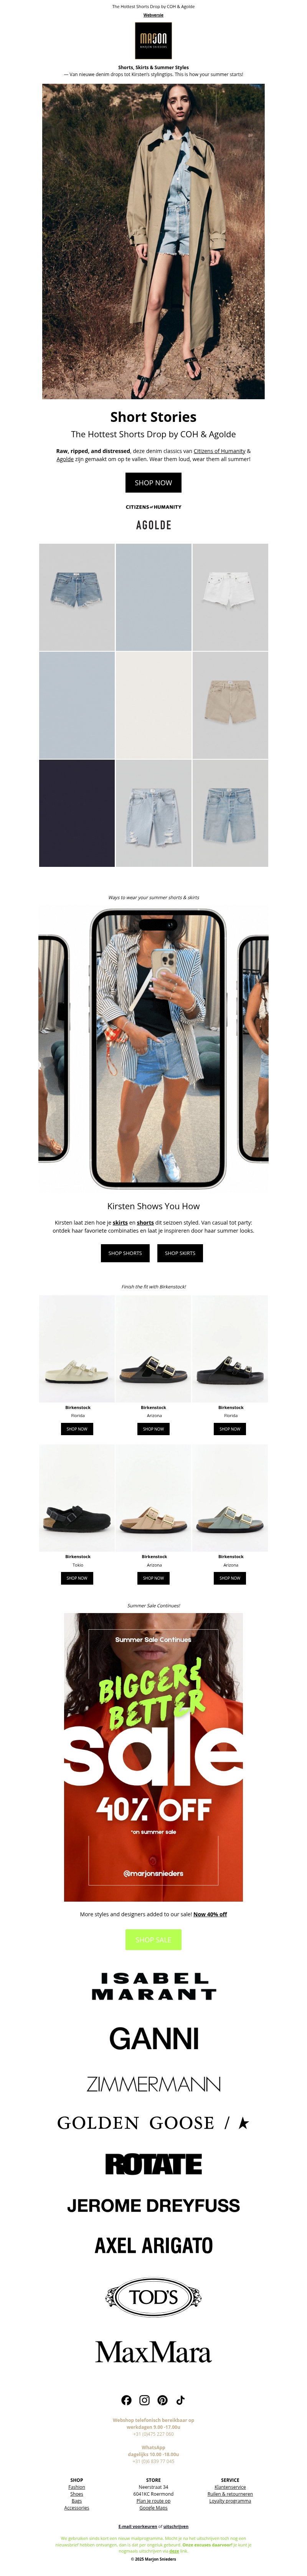
Task: Click SHOP NOW under Short Stories
Action: coord(153,483)
